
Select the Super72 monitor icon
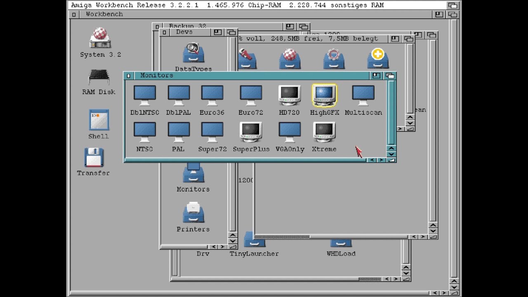click(x=212, y=132)
